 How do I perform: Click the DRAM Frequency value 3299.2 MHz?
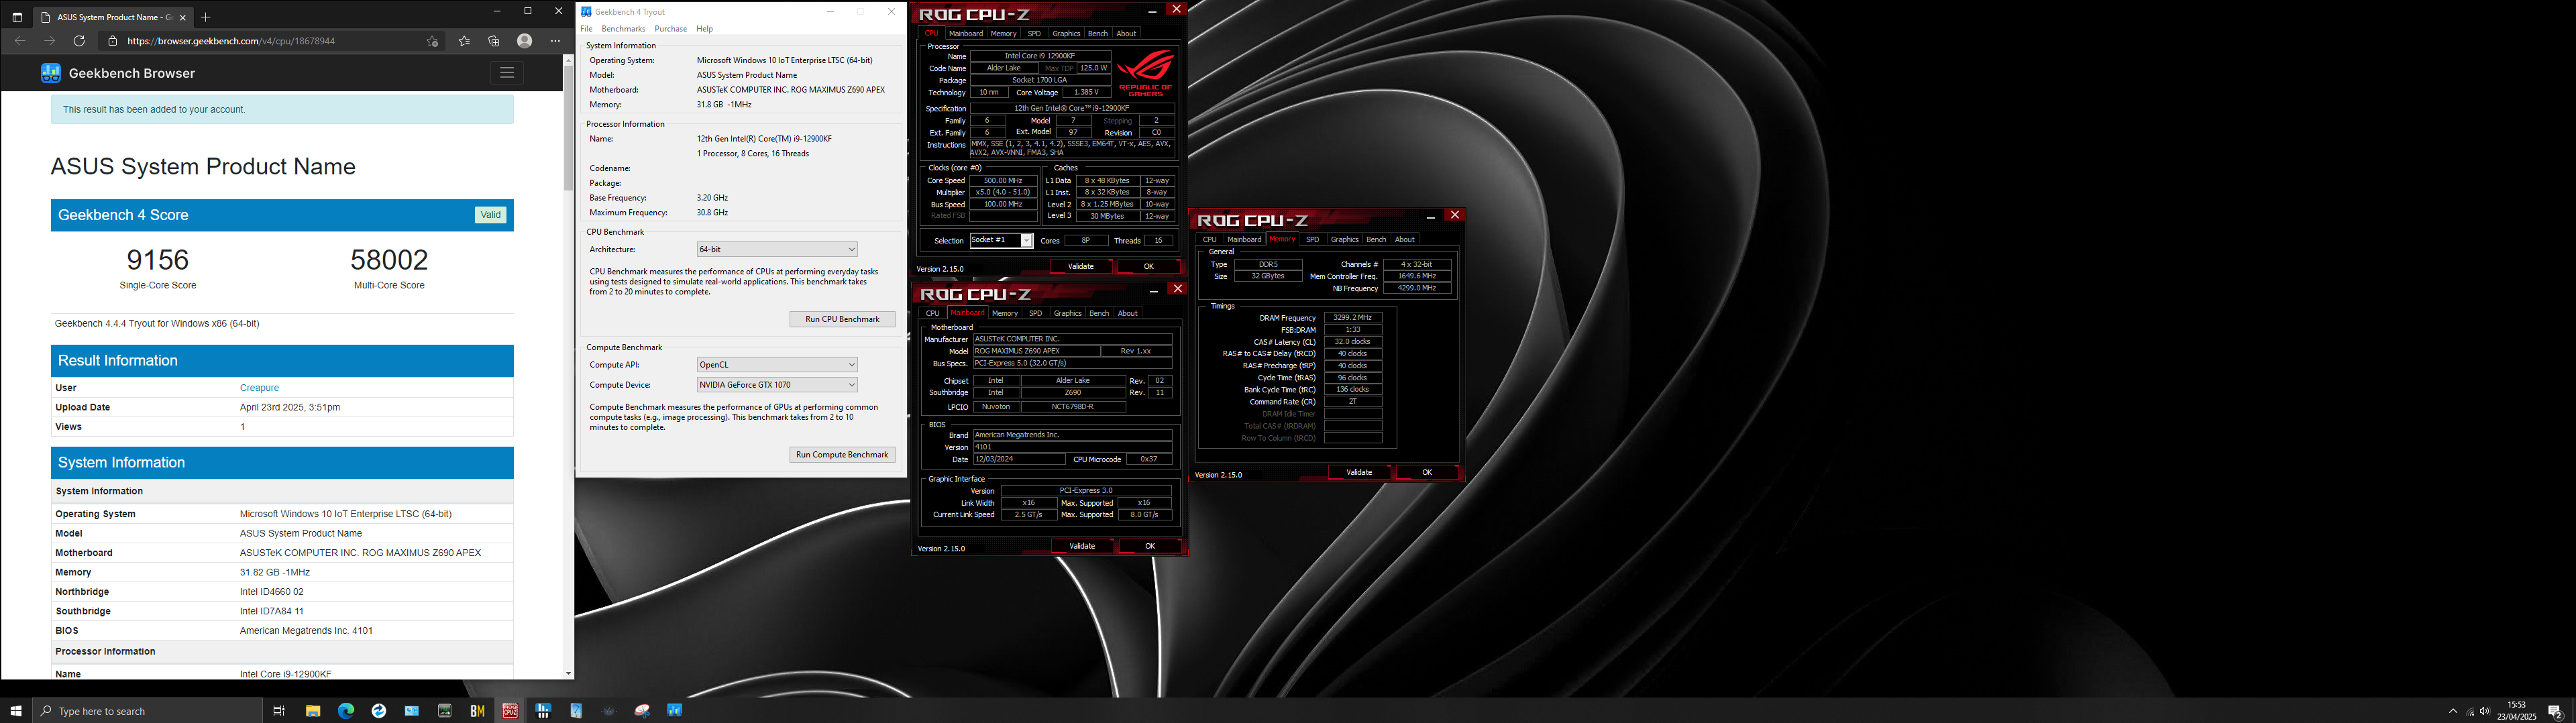pyautogui.click(x=1353, y=317)
